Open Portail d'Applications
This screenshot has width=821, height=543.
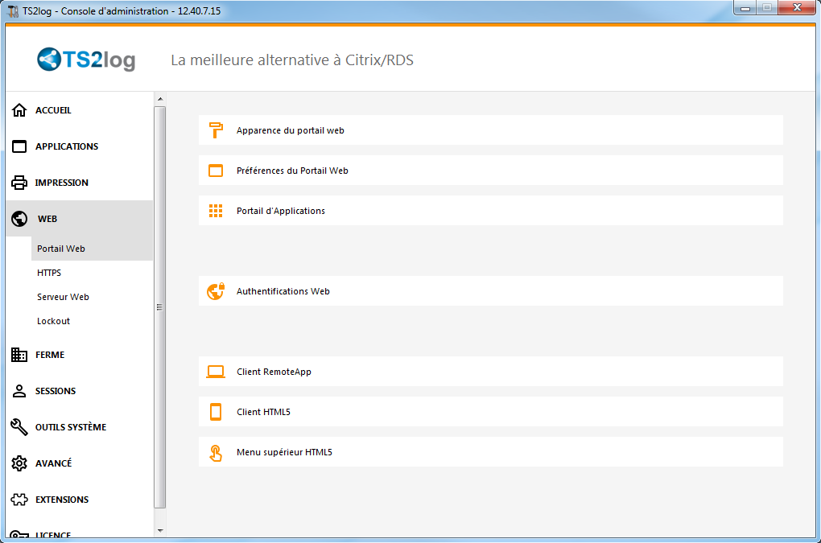491,211
